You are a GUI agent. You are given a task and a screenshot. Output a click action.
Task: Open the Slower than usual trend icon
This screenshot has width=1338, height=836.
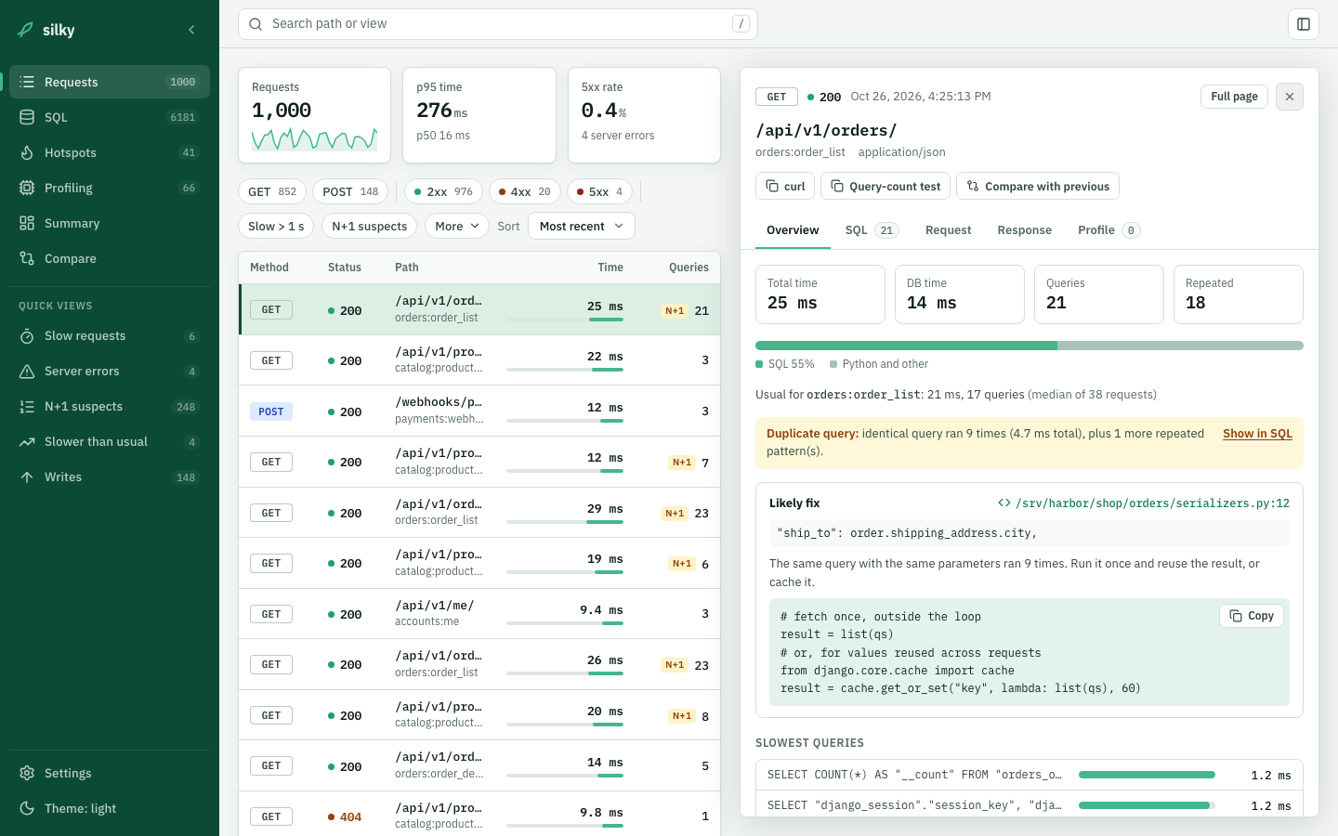point(27,442)
